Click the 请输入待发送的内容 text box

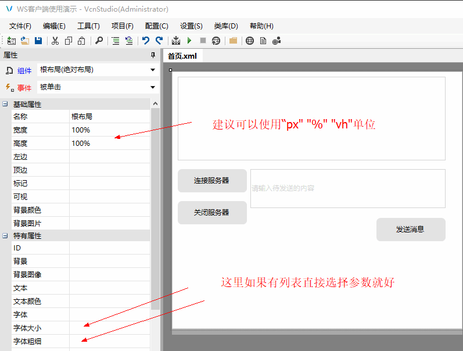click(x=347, y=188)
